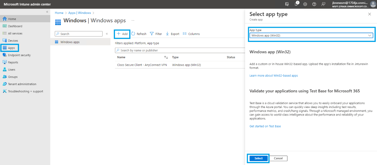377x165 pixels.
Task: Click the Windows app (Win32) type cell
Action: click(186, 65)
